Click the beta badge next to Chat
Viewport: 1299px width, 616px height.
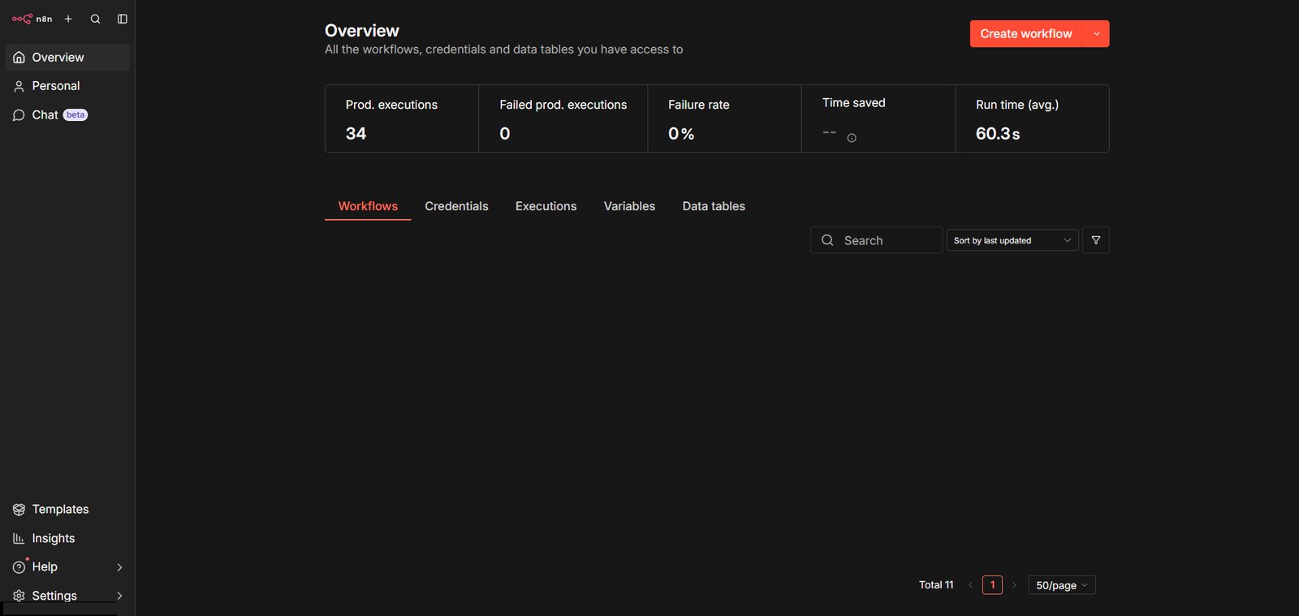76,115
